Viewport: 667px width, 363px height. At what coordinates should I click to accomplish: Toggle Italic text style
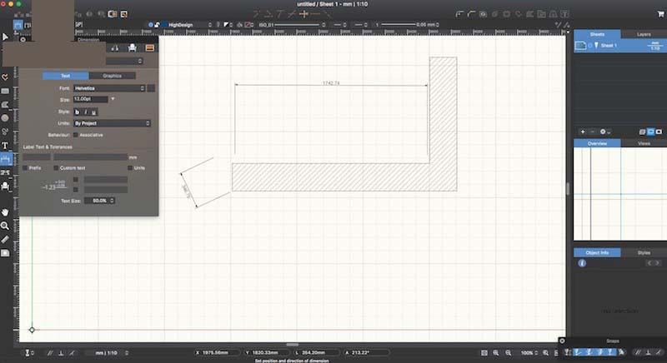coord(86,112)
